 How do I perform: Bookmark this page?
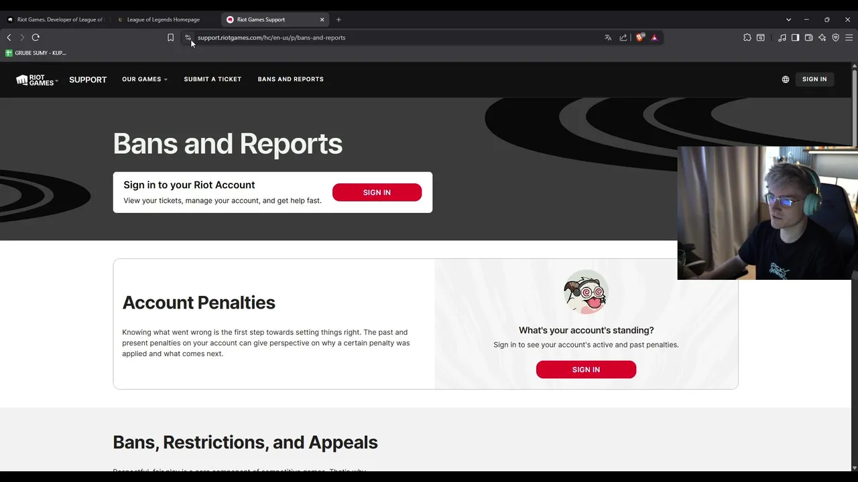(x=170, y=37)
